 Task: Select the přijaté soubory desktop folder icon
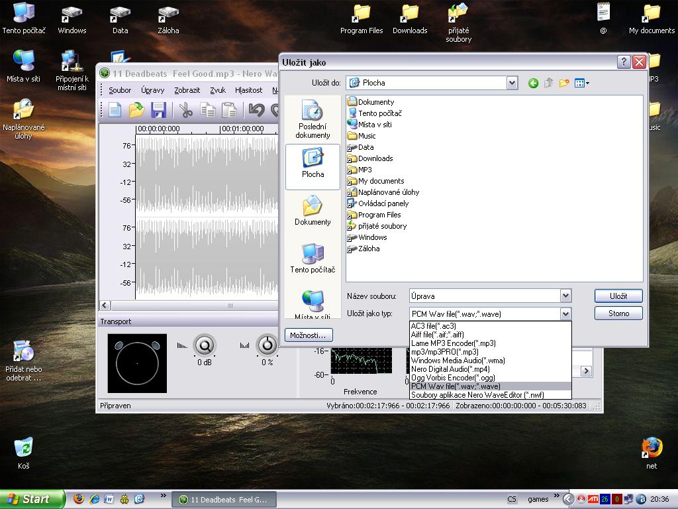click(x=458, y=23)
